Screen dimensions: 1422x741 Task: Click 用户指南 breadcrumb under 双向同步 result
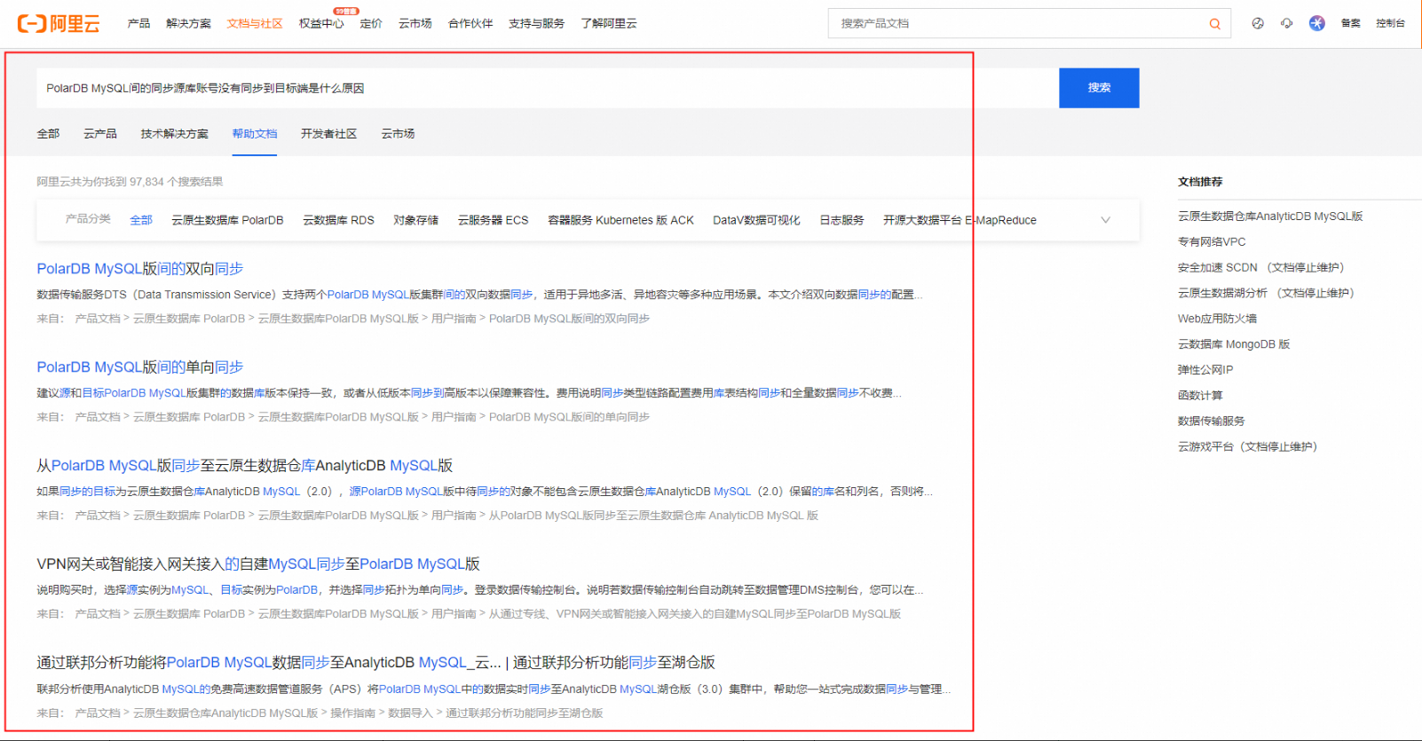tap(454, 319)
